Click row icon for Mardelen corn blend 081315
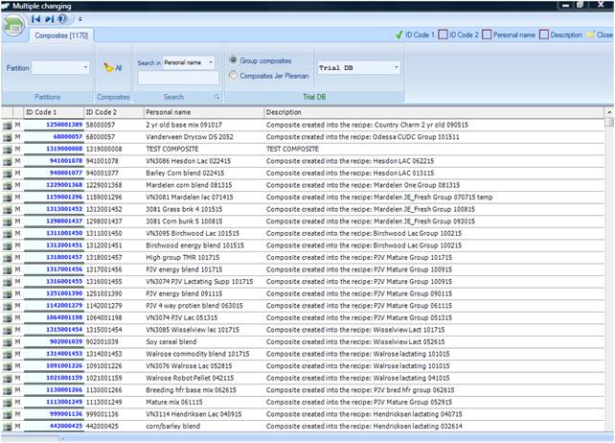615x443 pixels. point(7,186)
